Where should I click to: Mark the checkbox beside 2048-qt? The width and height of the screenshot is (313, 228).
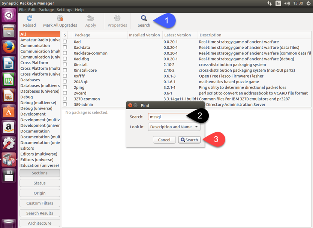[65, 82]
